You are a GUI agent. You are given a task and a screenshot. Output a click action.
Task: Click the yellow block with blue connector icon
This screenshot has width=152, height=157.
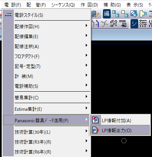(143, 14)
